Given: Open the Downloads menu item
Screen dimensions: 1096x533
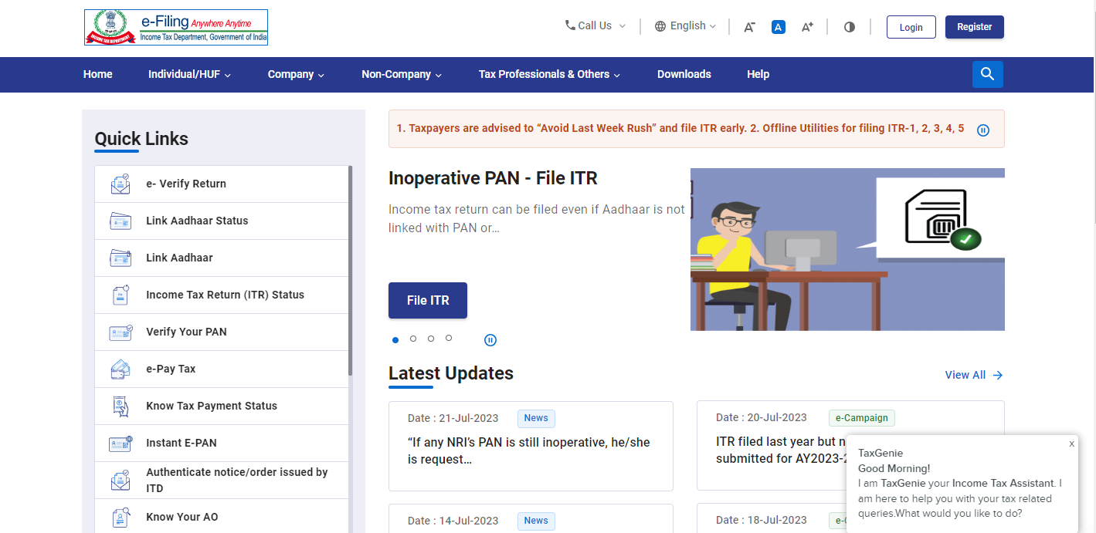Looking at the screenshot, I should point(684,75).
